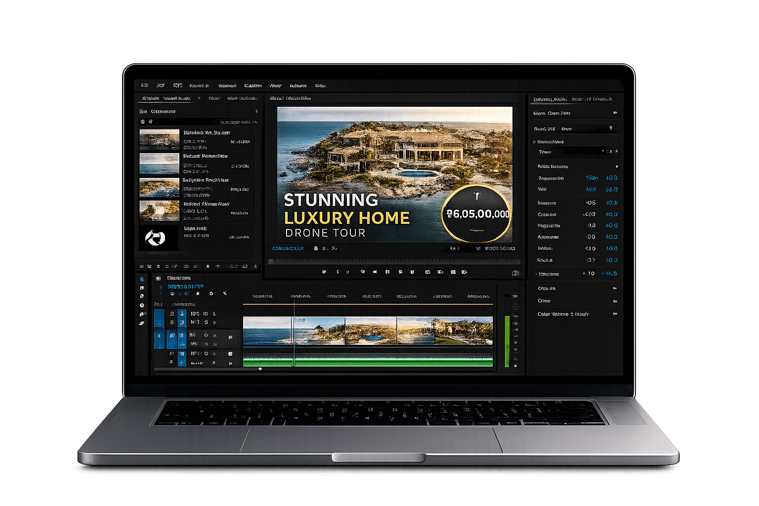Click the DRONE TOUR subtitle in the preview
759x506 pixels.
325,233
